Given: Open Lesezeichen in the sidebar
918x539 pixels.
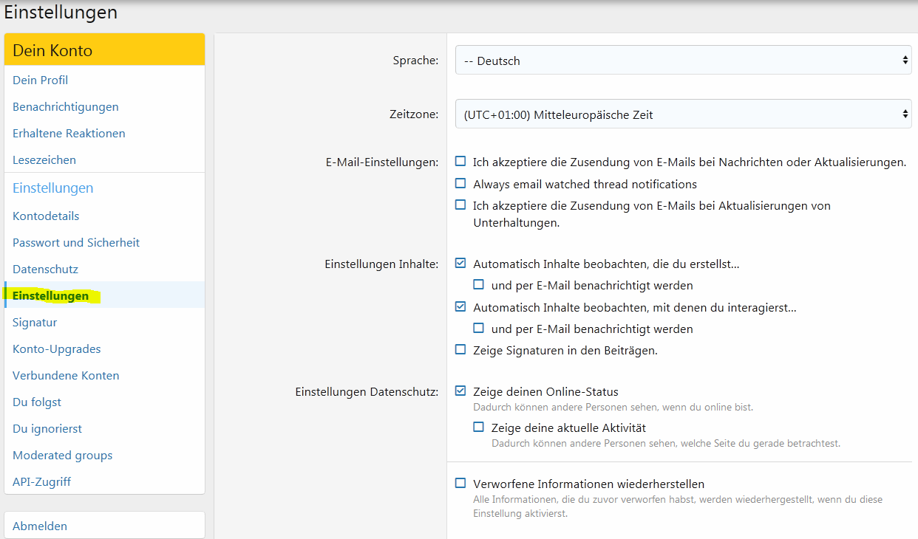Looking at the screenshot, I should click(x=44, y=159).
